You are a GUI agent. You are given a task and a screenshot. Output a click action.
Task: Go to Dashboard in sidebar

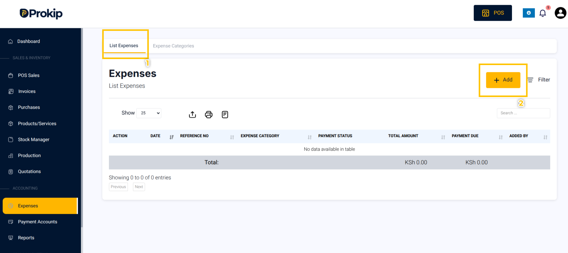pyautogui.click(x=29, y=41)
